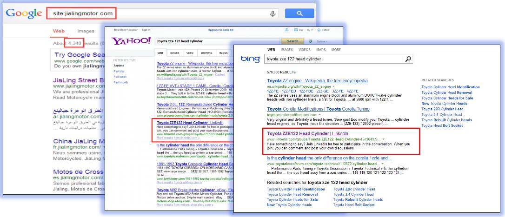Filter Yahoo results by Past week
The image size is (505, 217).
[120, 77]
